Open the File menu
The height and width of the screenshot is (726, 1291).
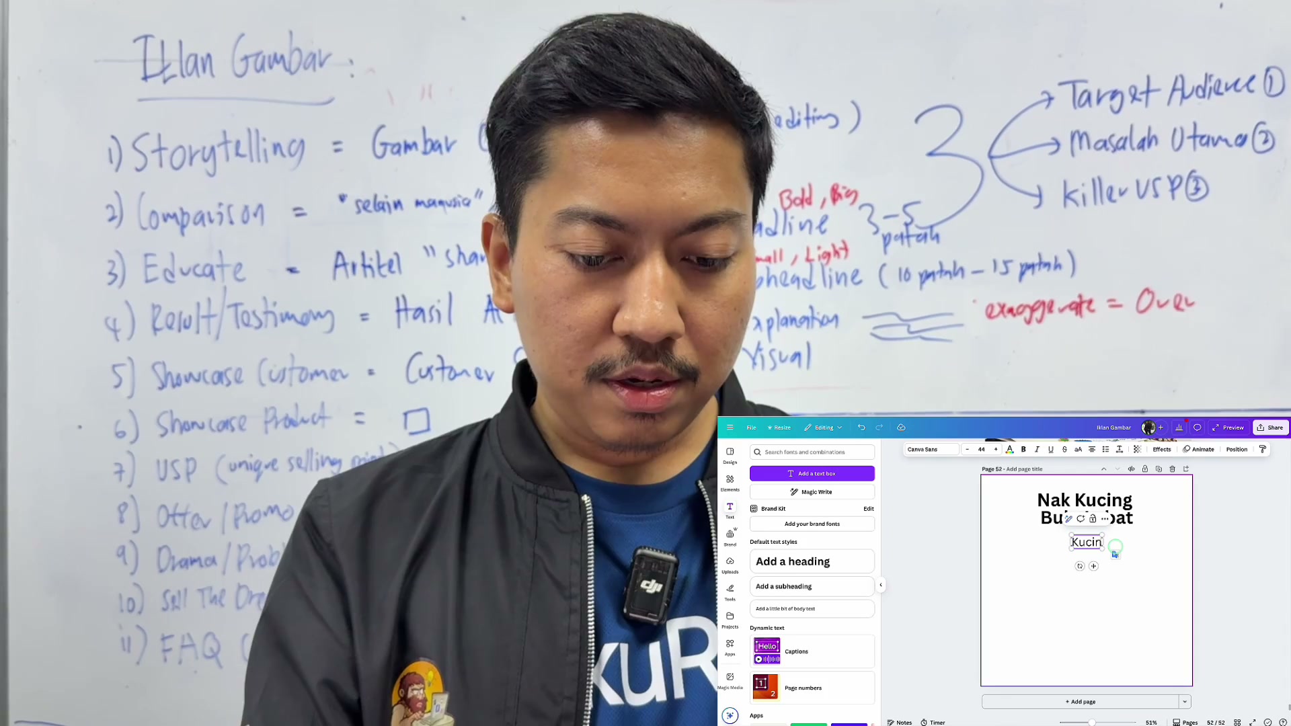pyautogui.click(x=751, y=428)
